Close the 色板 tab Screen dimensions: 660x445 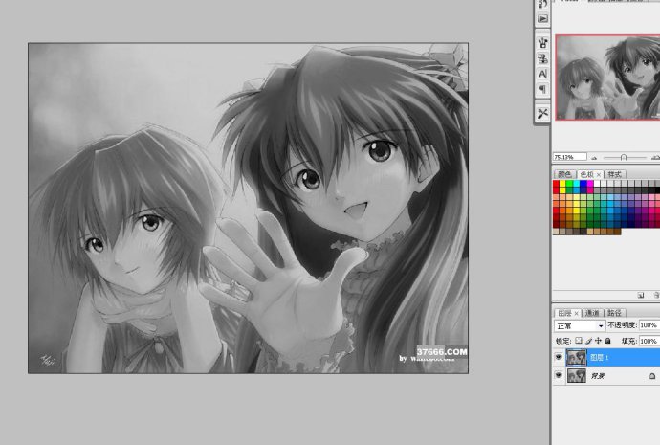tap(599, 174)
